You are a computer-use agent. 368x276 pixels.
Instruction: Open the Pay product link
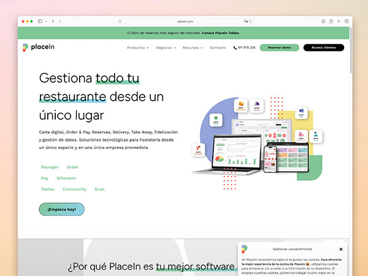pyautogui.click(x=45, y=178)
